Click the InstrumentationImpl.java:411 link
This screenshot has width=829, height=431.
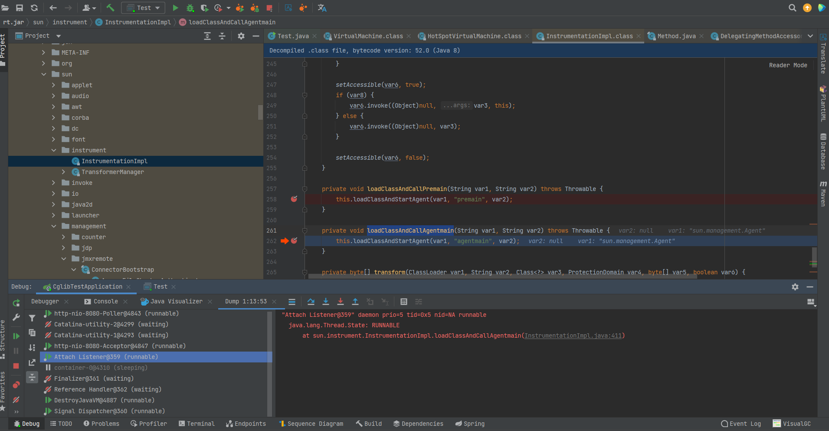(x=573, y=335)
